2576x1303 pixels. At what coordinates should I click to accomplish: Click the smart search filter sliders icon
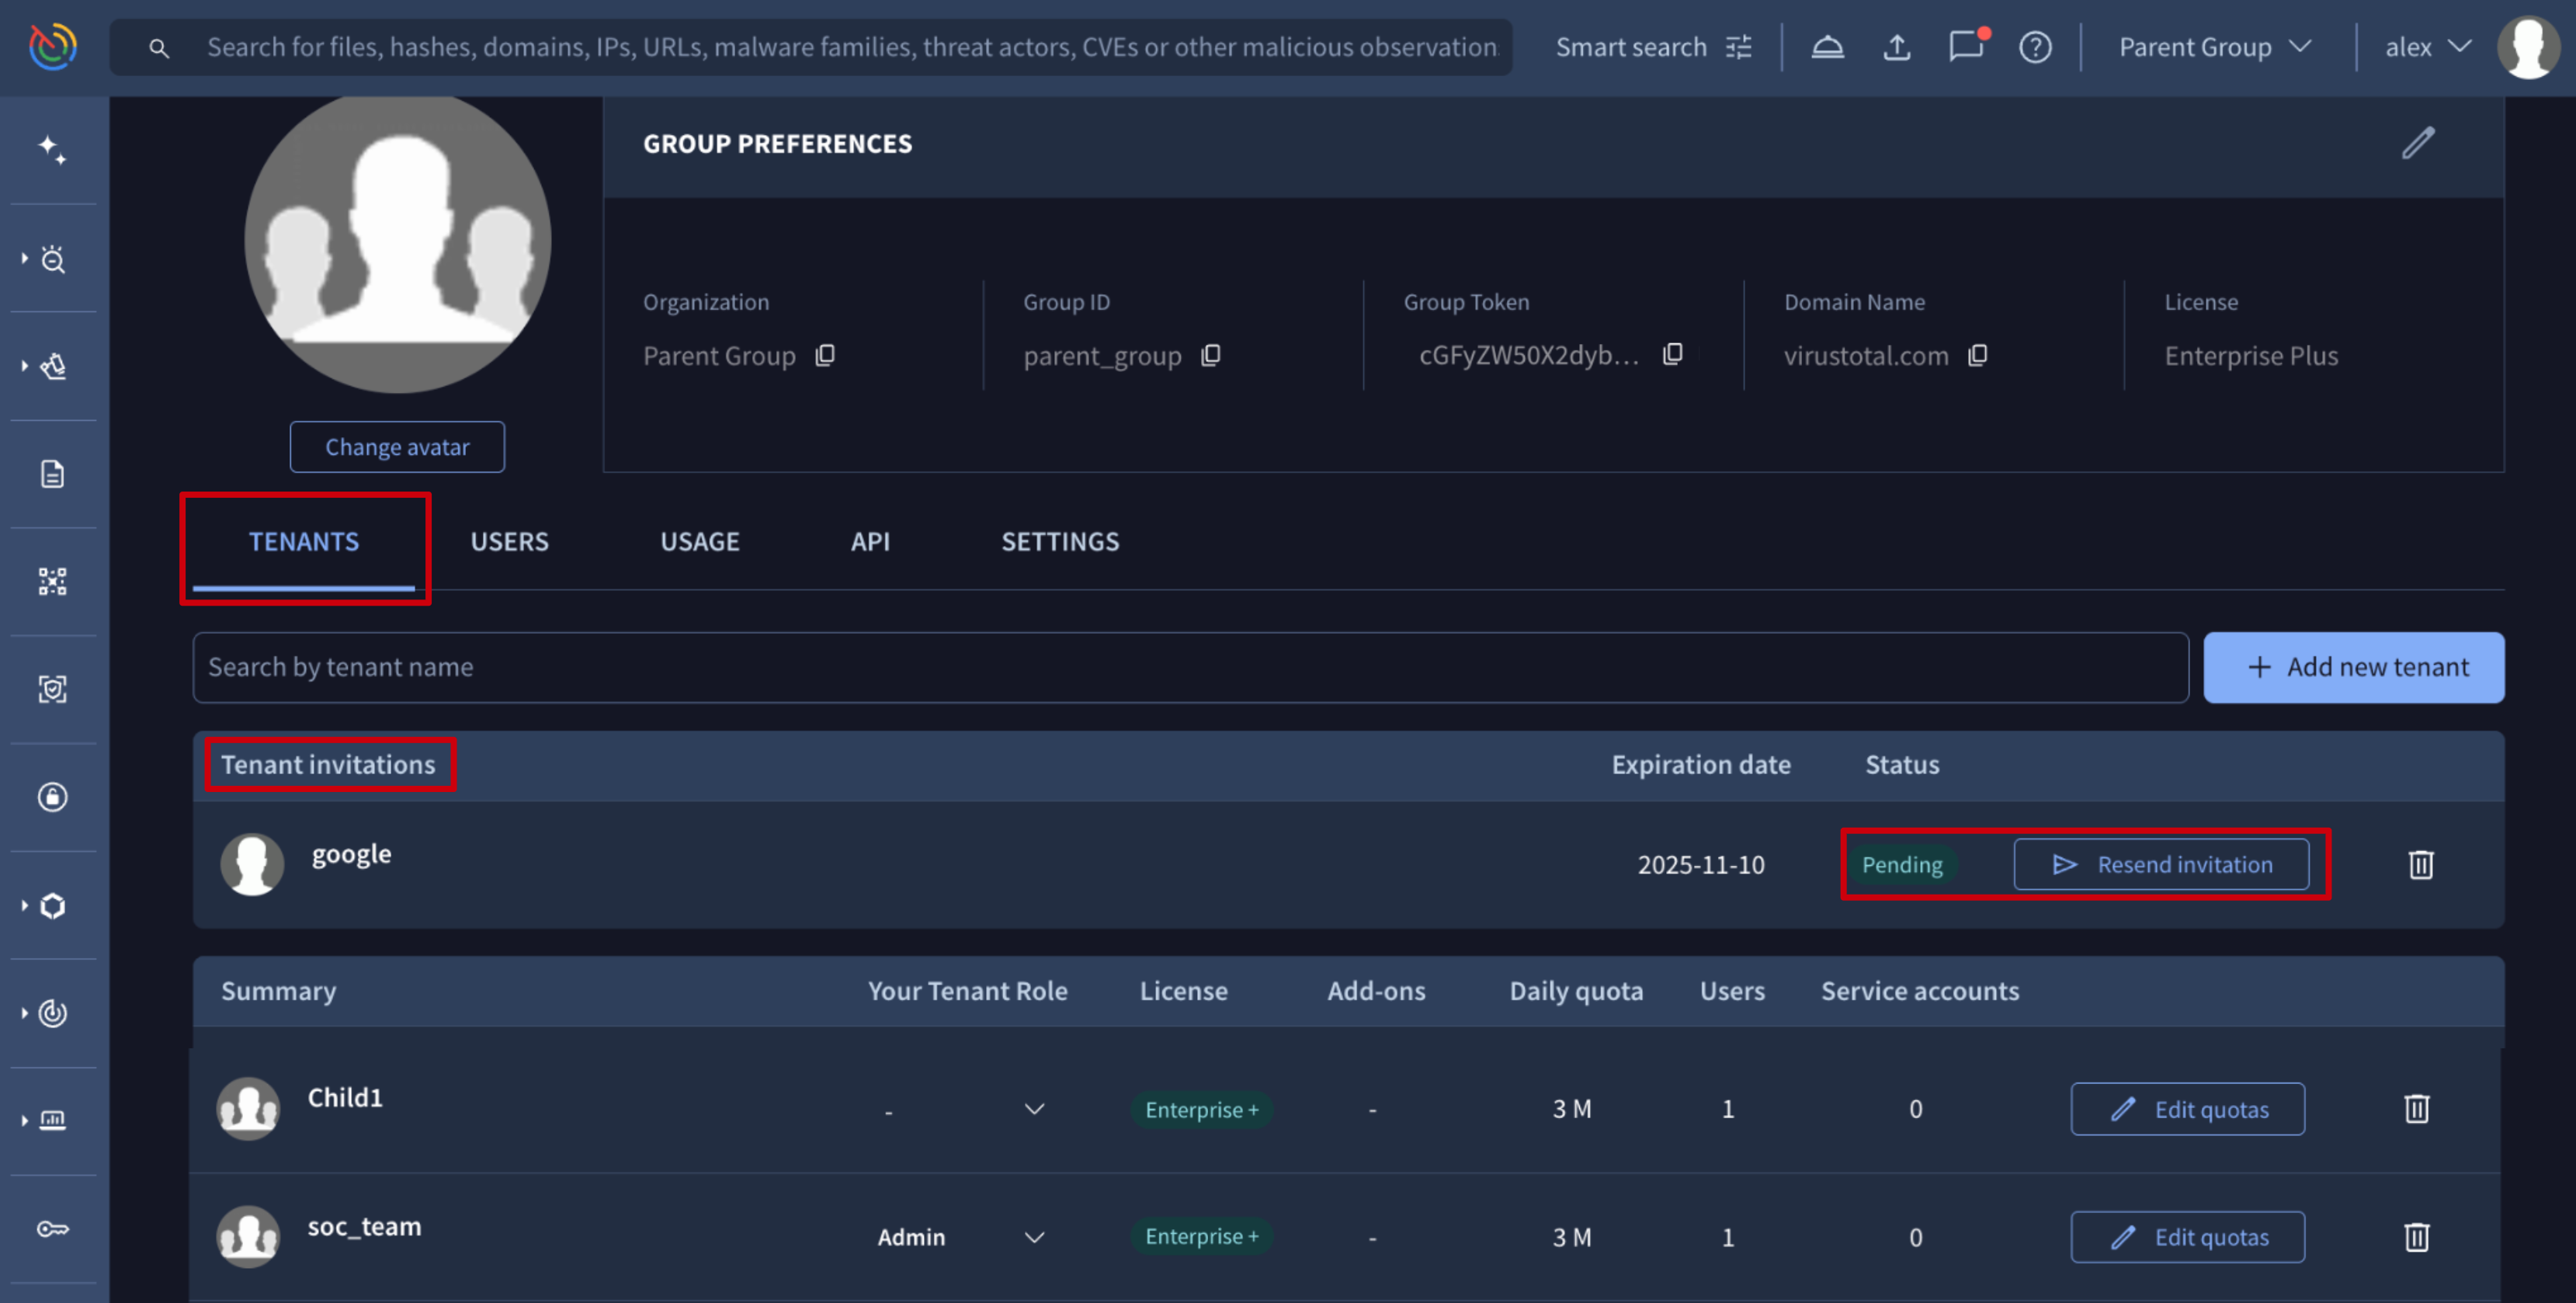tap(1739, 47)
